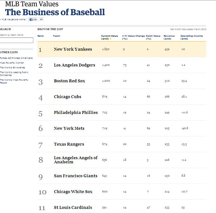Click the Facebook like count bubble
This screenshot has height=213, width=216.
[x=41, y=20]
